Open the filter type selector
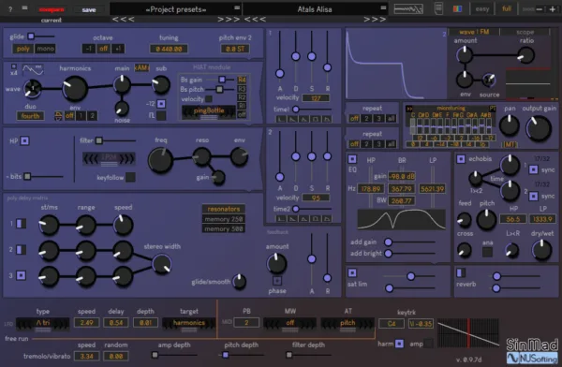 (109, 158)
